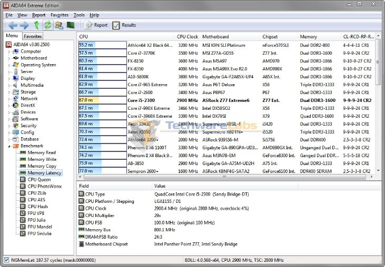Open the File menu
Viewport: 385px width, 267px height.
click(9, 15)
